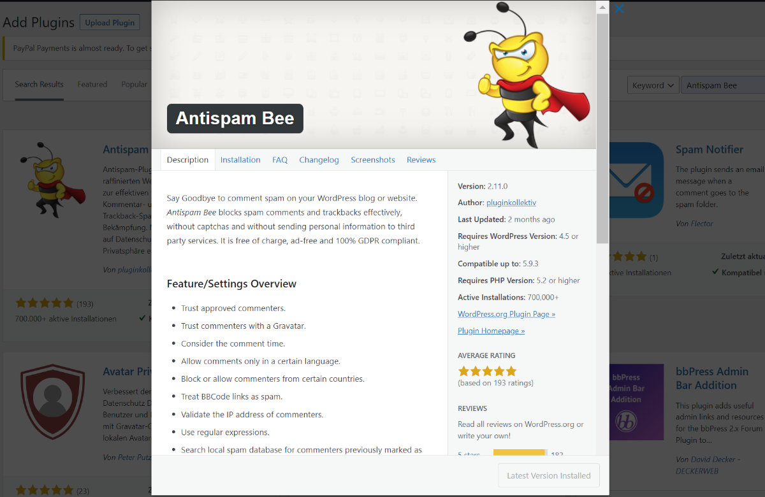Click the Latest Version Installed button
Image resolution: width=765 pixels, height=497 pixels.
549,475
